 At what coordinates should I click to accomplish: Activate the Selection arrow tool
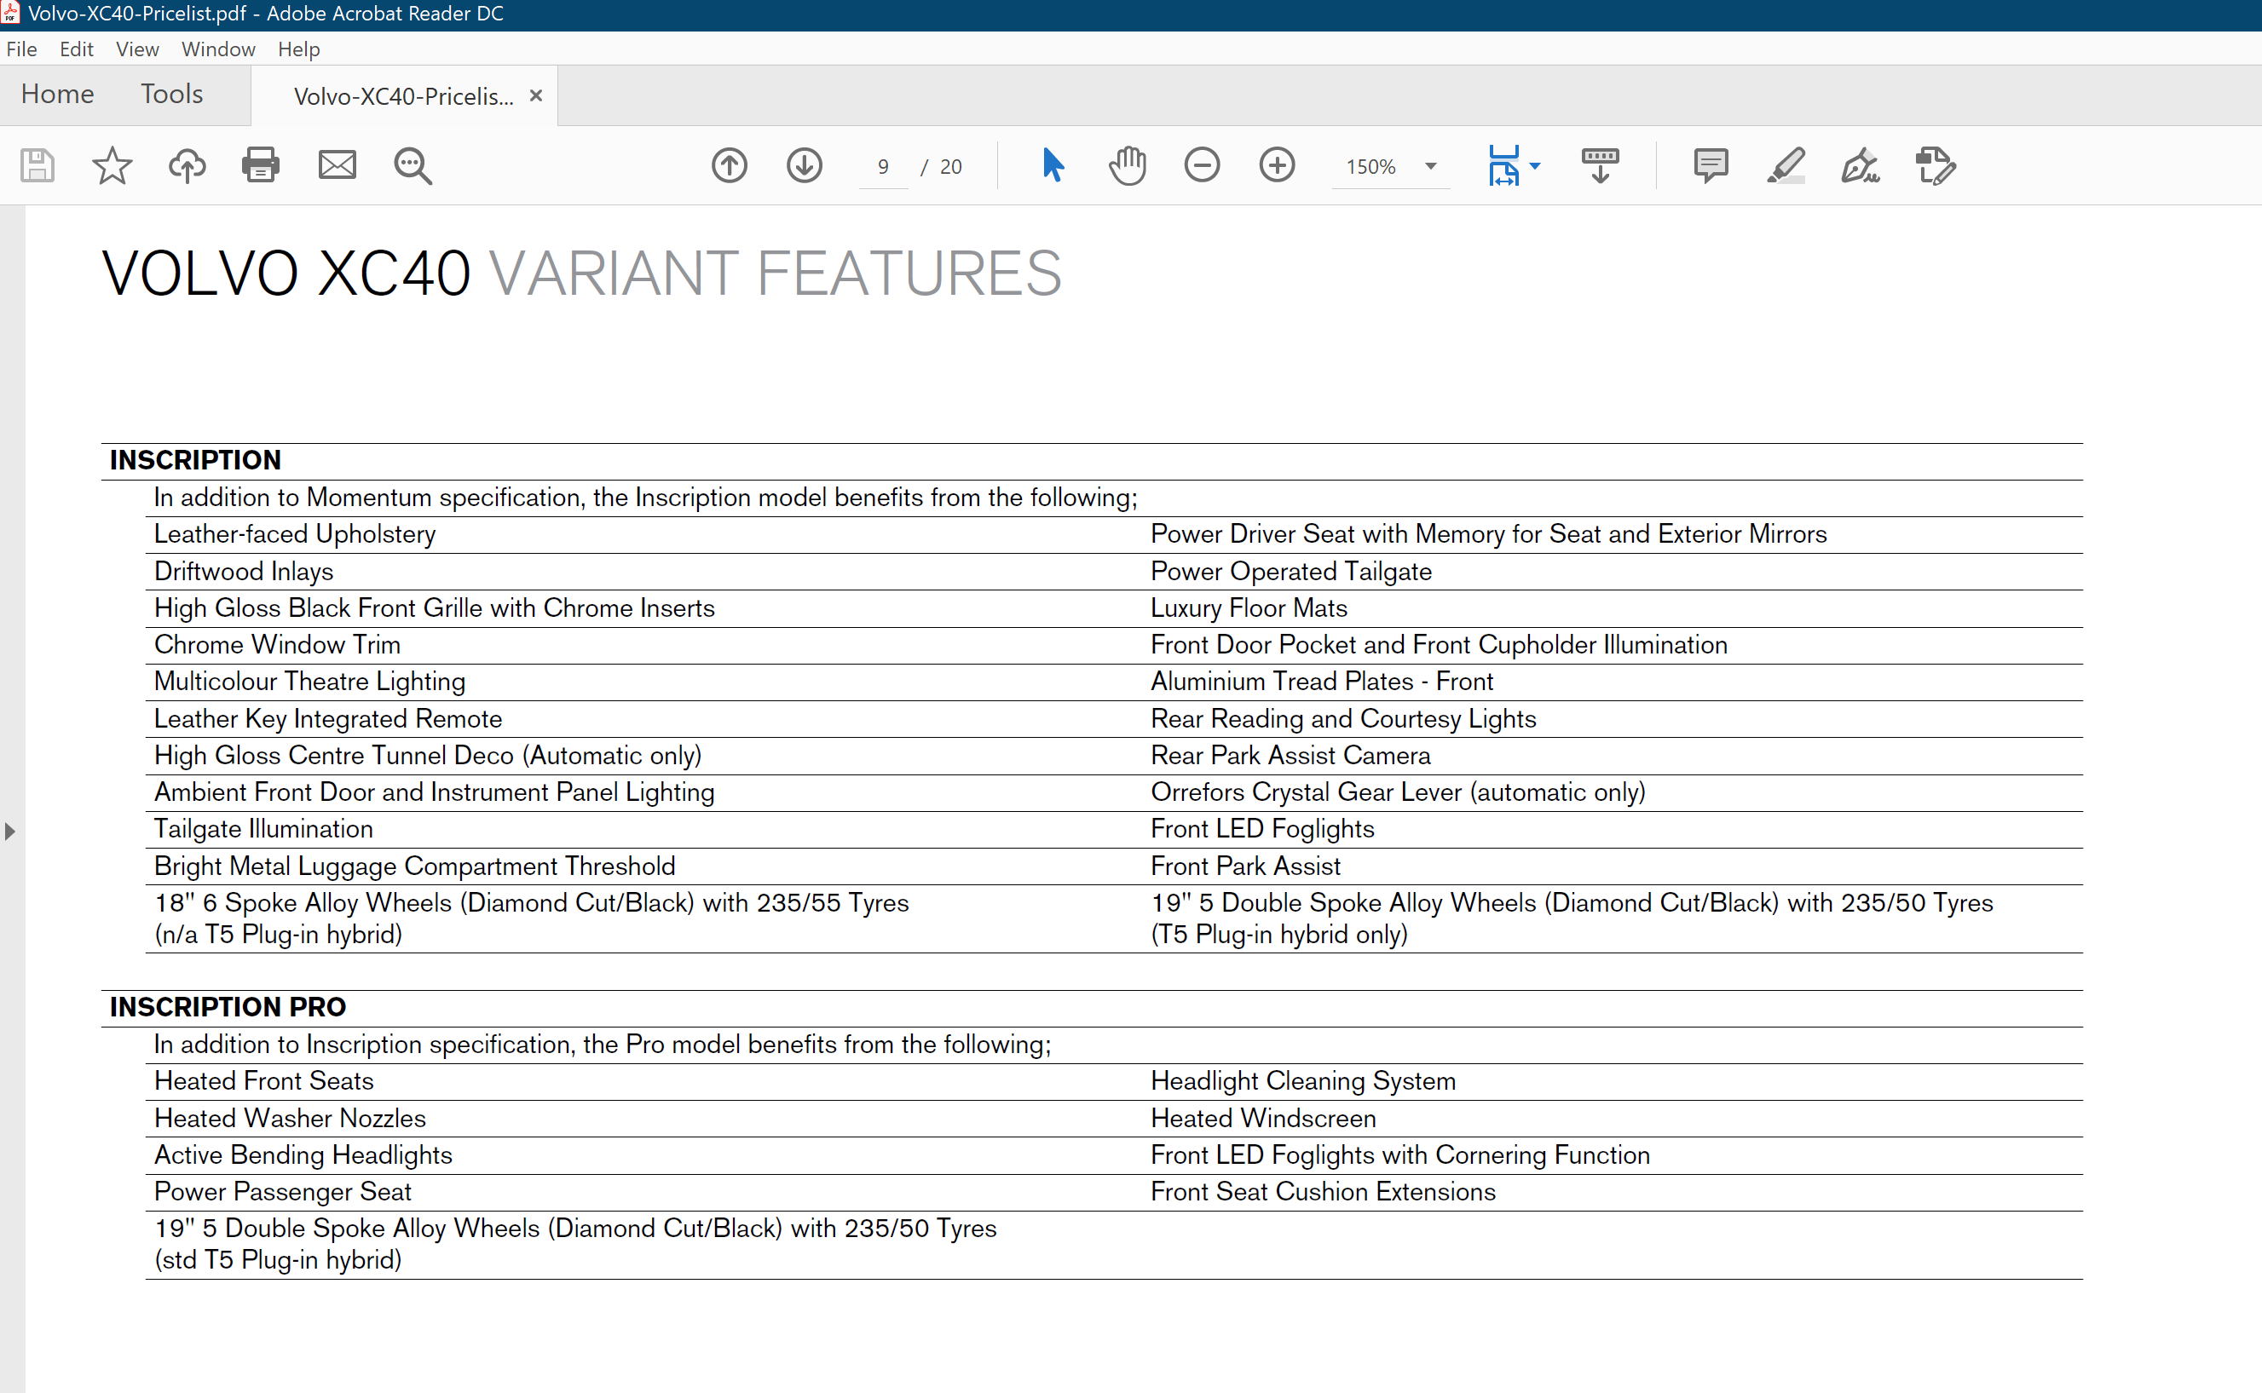[x=1053, y=166]
